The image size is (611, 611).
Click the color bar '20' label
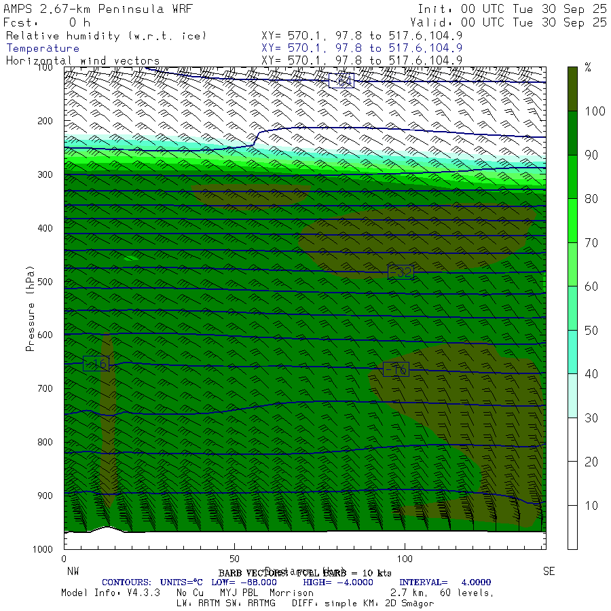pos(591,462)
